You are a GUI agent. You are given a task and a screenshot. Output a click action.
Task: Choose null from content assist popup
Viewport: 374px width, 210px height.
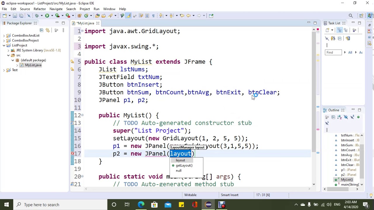(x=179, y=171)
